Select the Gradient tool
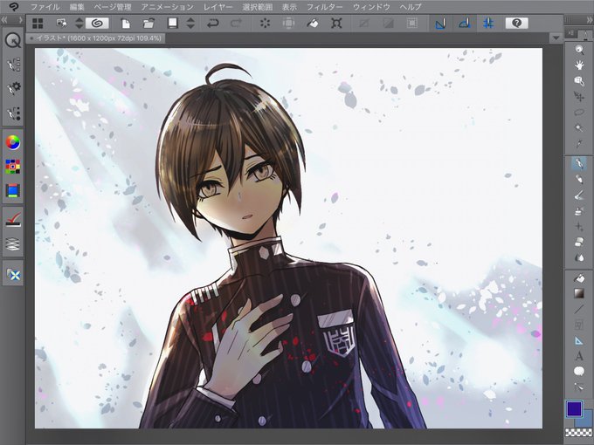The image size is (594, 445). (x=579, y=294)
